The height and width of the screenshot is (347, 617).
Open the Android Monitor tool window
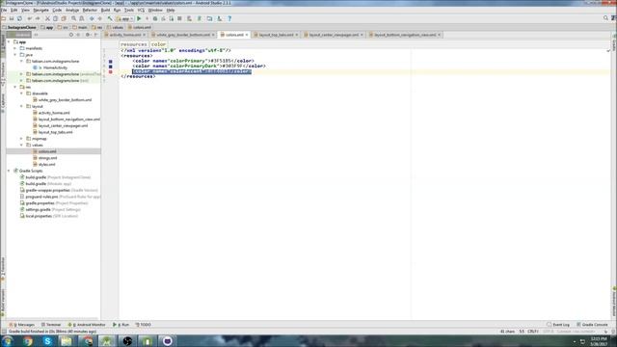click(x=87, y=325)
